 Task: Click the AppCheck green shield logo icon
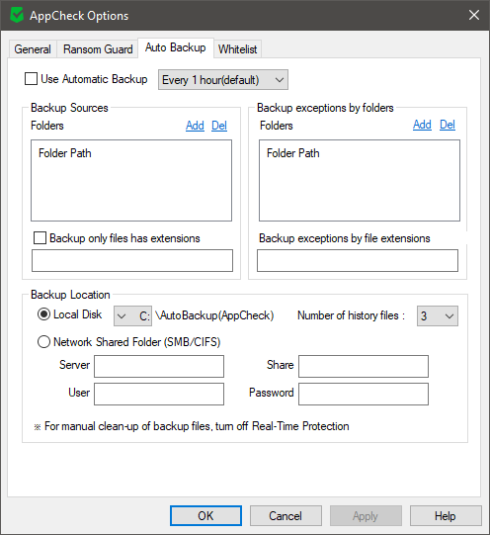17,16
